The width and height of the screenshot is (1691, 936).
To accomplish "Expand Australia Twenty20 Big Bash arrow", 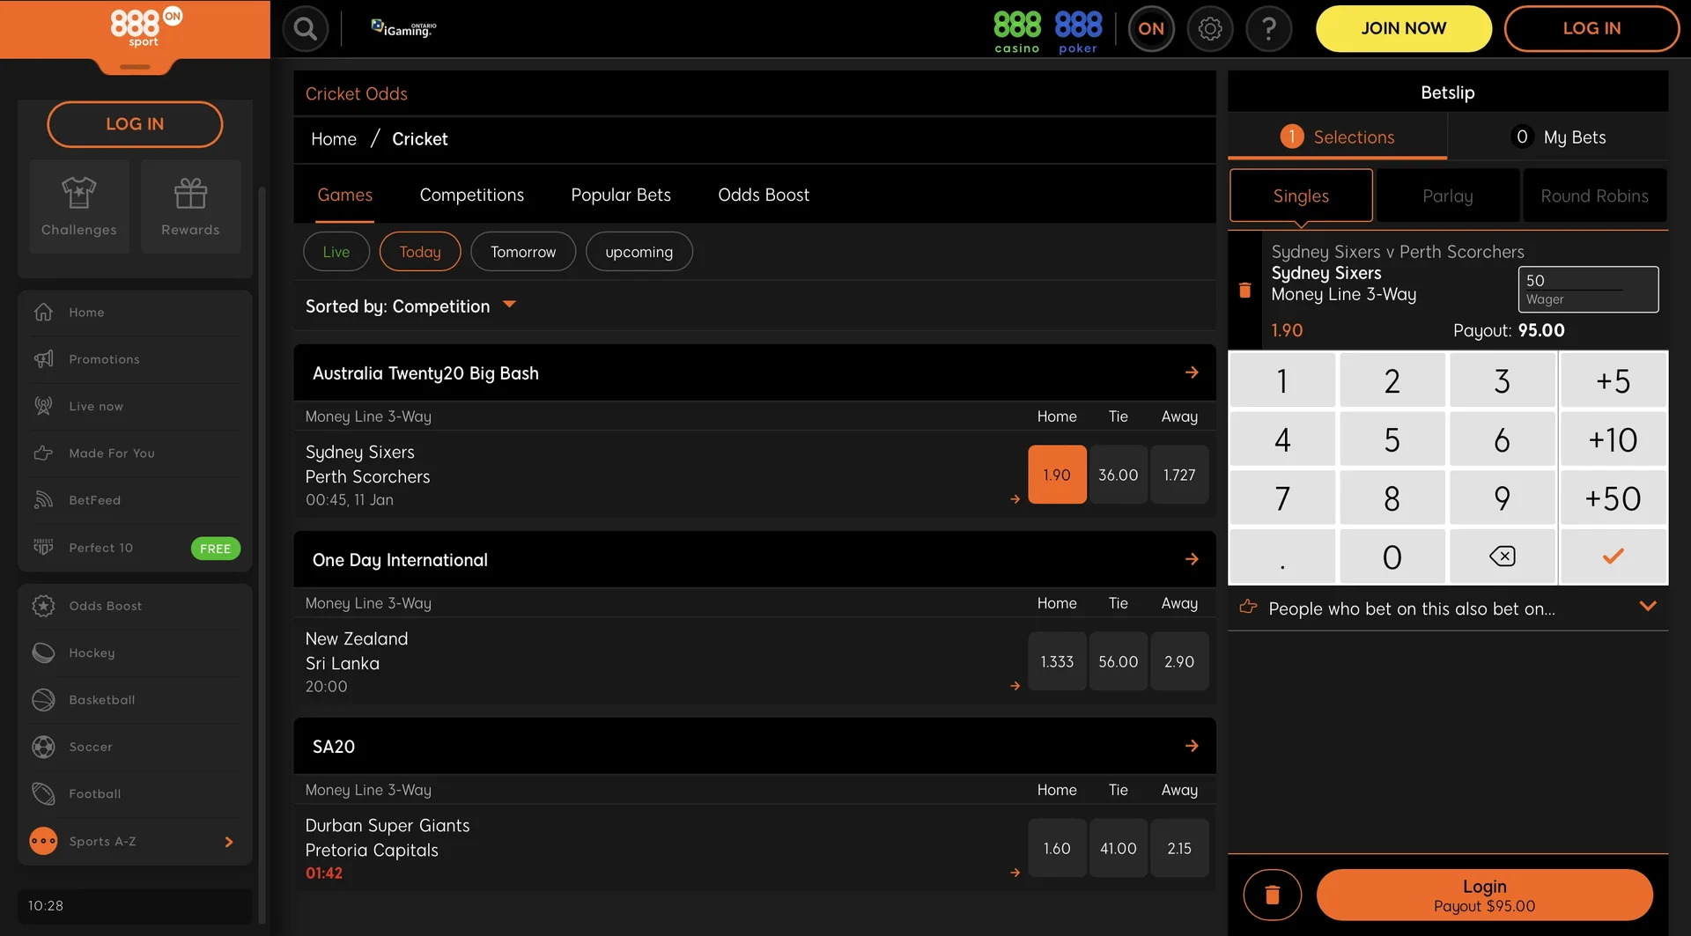I will tap(1192, 372).
